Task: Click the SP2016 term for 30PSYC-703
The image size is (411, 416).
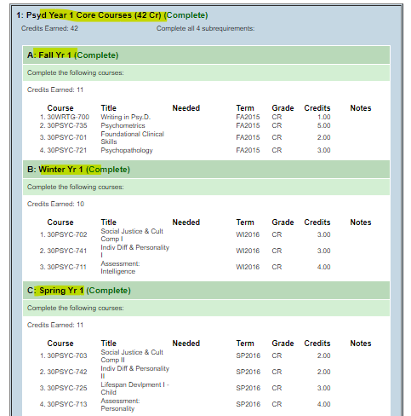Action: (248, 355)
